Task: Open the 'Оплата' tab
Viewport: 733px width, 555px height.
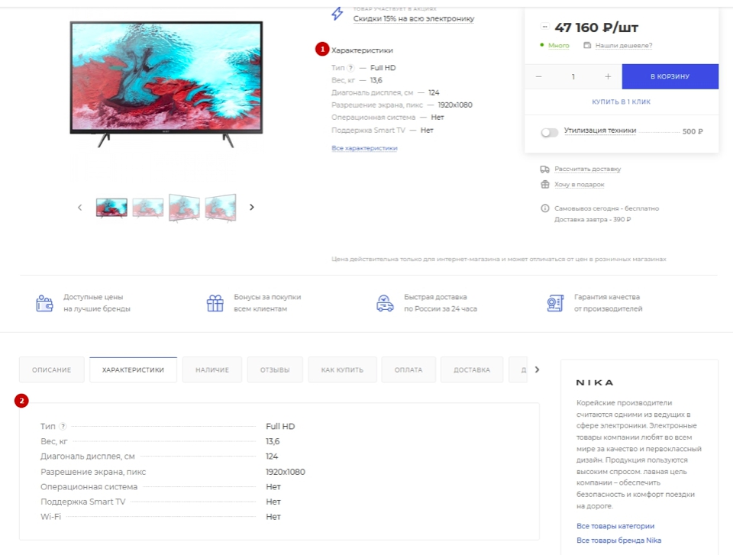Action: point(408,369)
